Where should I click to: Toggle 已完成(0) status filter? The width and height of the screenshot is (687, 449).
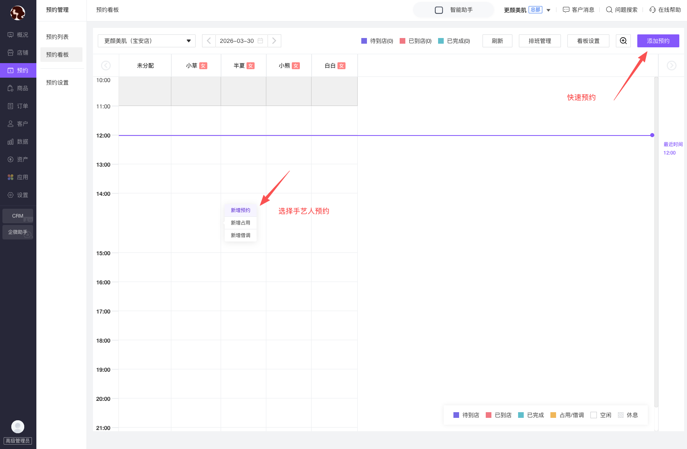pos(454,41)
